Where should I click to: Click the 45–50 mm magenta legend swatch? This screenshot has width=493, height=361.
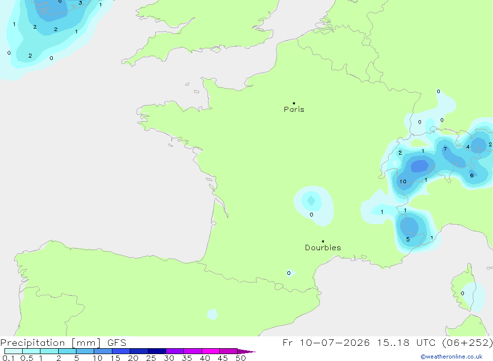(x=228, y=351)
